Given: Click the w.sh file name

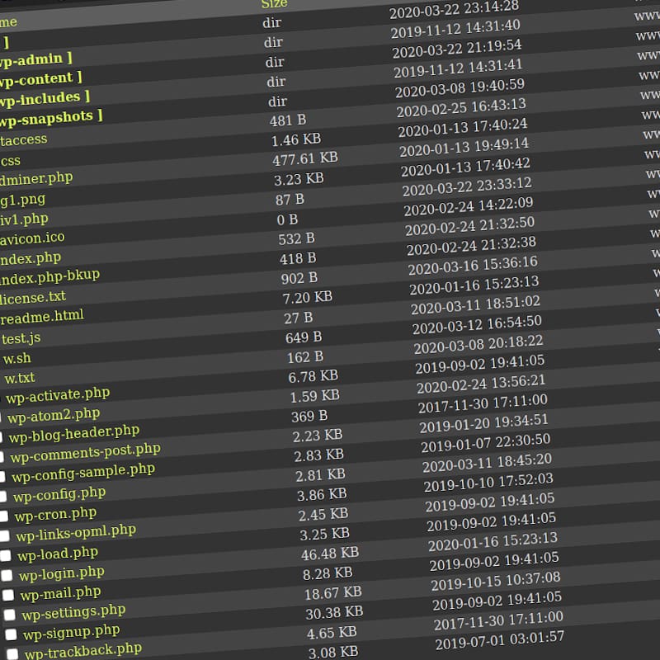Looking at the screenshot, I should (16, 359).
